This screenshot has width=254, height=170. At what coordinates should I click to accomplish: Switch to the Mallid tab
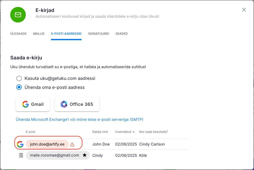click(x=39, y=34)
